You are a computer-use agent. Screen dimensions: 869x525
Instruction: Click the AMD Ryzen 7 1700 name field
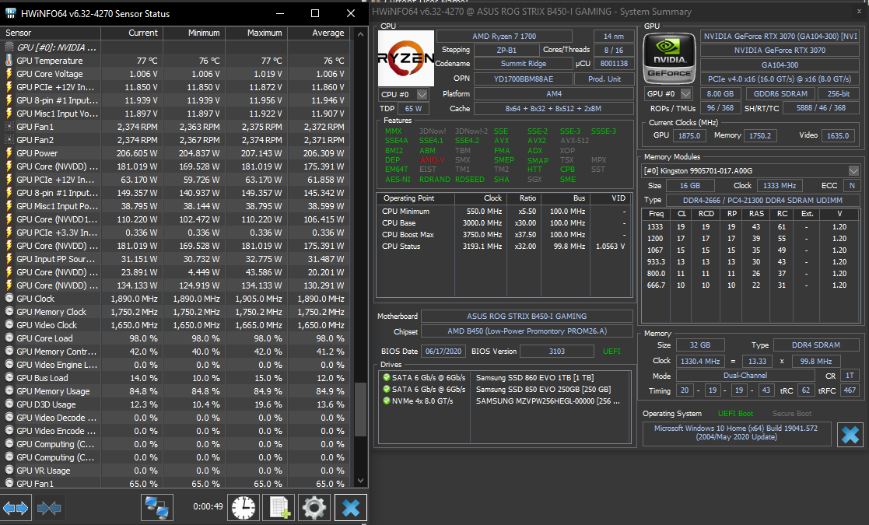pyautogui.click(x=504, y=36)
